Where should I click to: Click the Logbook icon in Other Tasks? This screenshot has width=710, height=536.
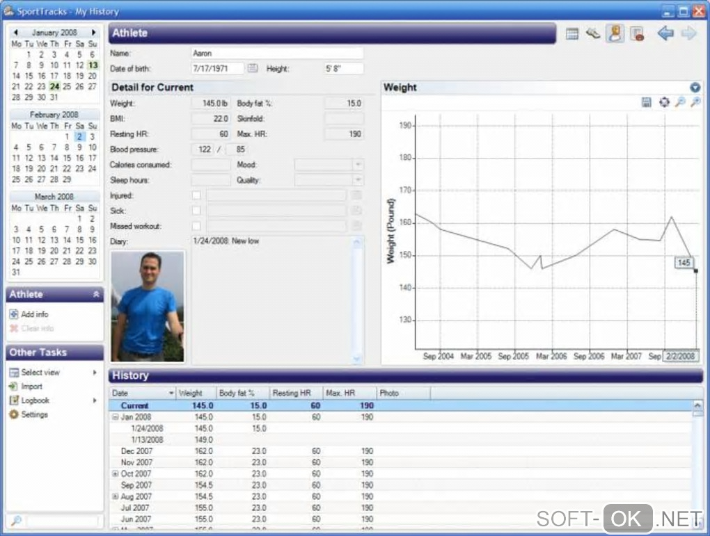(x=14, y=400)
